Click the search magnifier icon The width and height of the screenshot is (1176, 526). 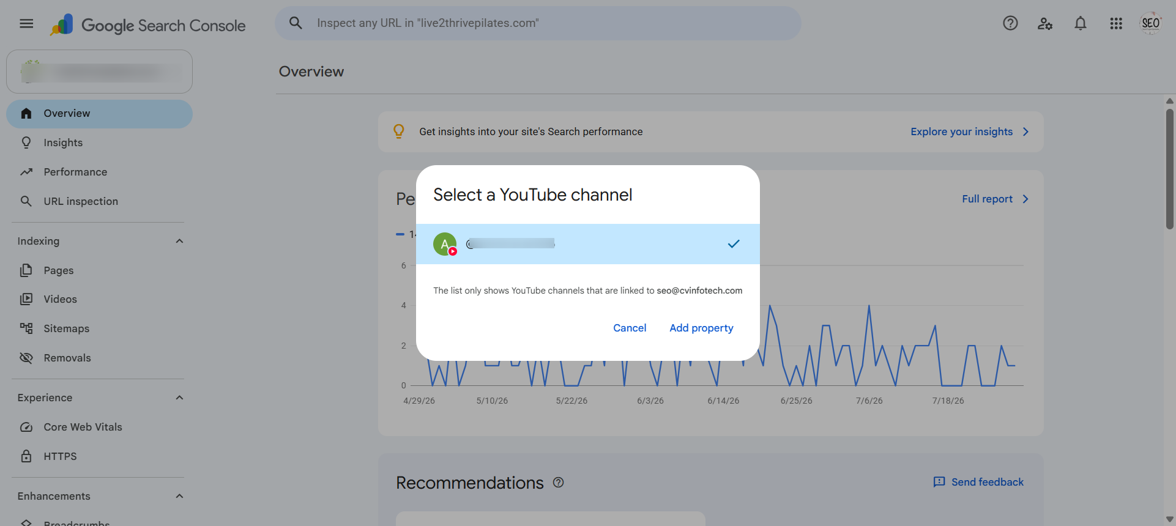296,23
